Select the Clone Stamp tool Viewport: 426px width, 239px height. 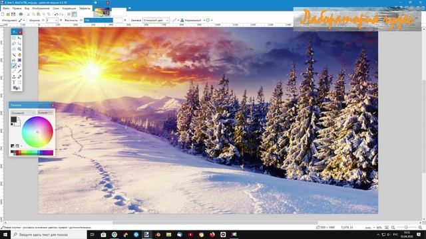pos(14,77)
